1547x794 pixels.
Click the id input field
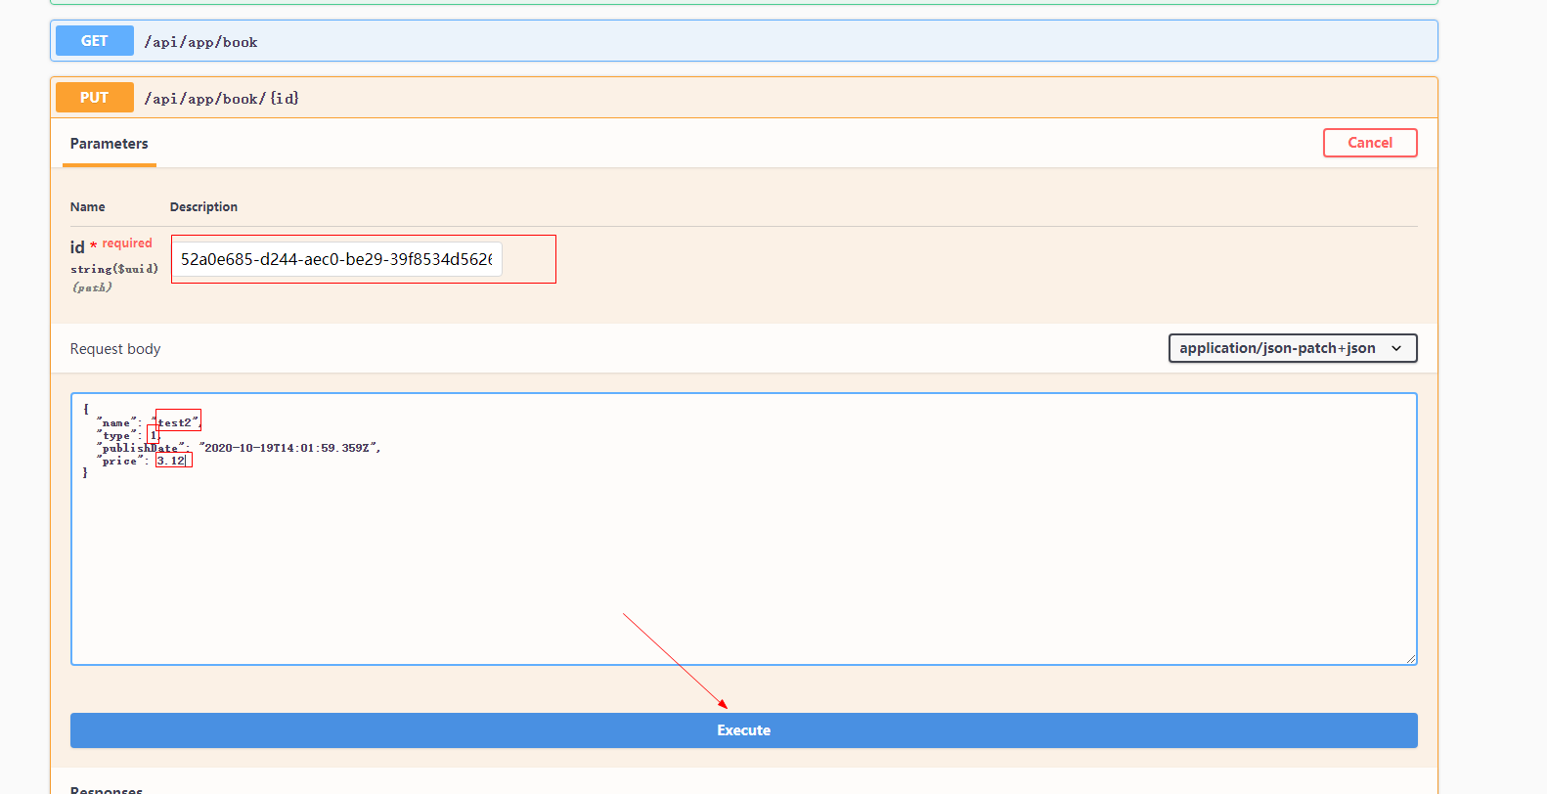336,259
